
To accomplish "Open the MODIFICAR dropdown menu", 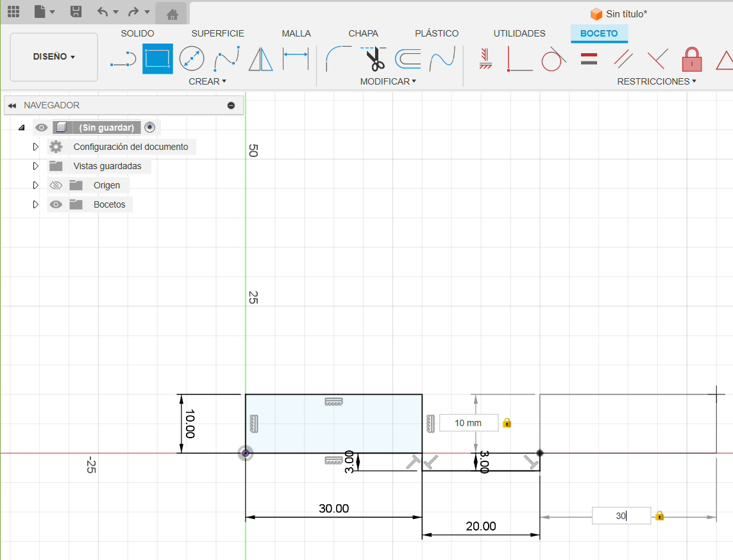I will click(x=388, y=81).
